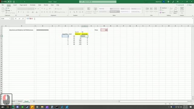Click the horizontal scrollbar
Viewport: 194px width, 109px height.
click(x=154, y=101)
